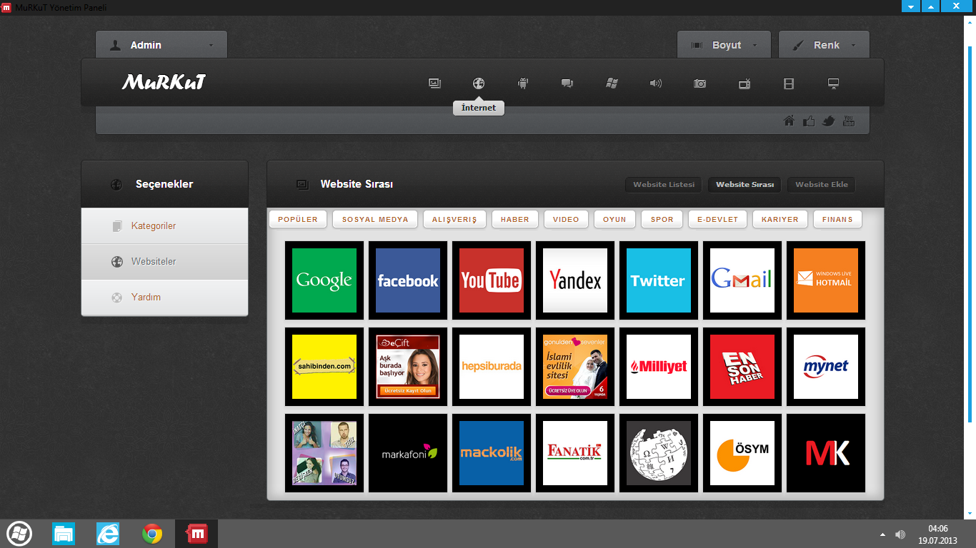Open the Admin user dropdown
Viewport: 976px width, 548px height.
click(161, 45)
